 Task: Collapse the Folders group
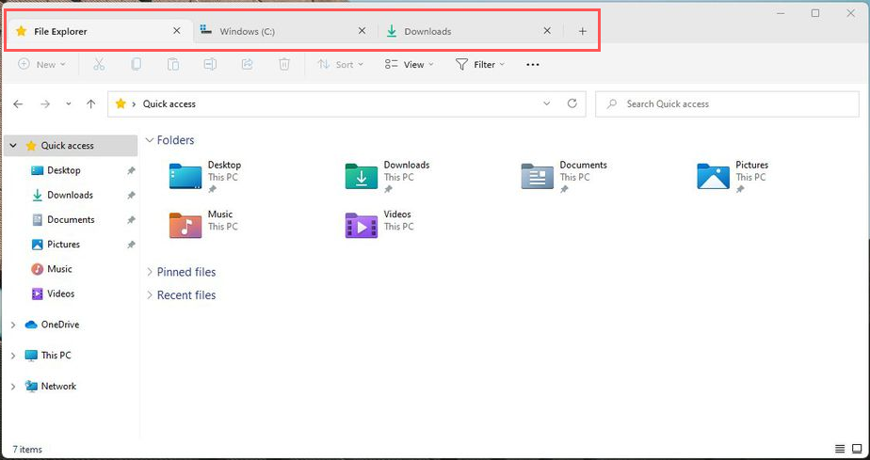[x=150, y=140]
